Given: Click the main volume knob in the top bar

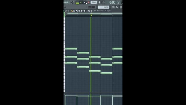Looking at the screenshot, I should [x=72, y=2].
